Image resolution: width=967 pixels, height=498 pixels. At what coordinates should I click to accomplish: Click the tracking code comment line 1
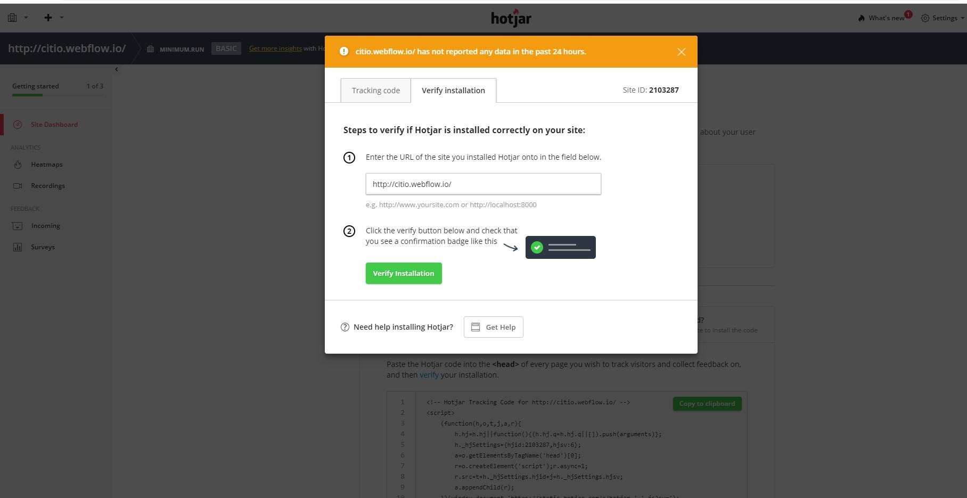(x=528, y=402)
